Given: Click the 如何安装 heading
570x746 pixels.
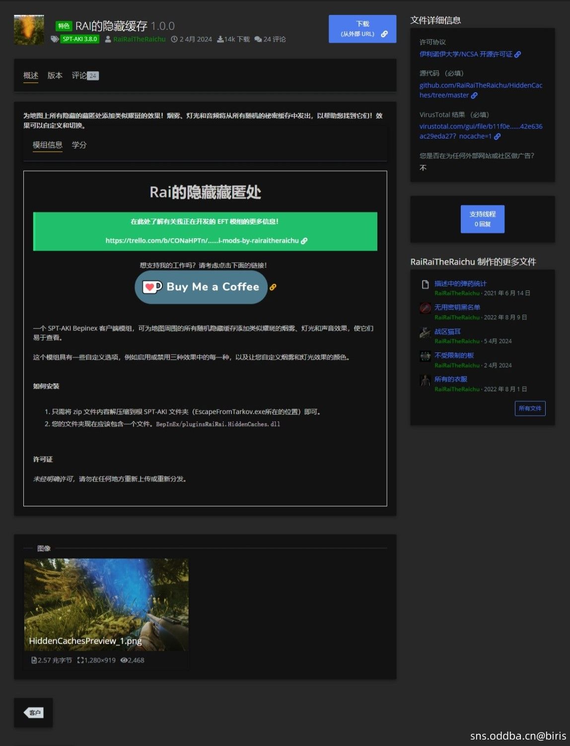Looking at the screenshot, I should coord(46,386).
